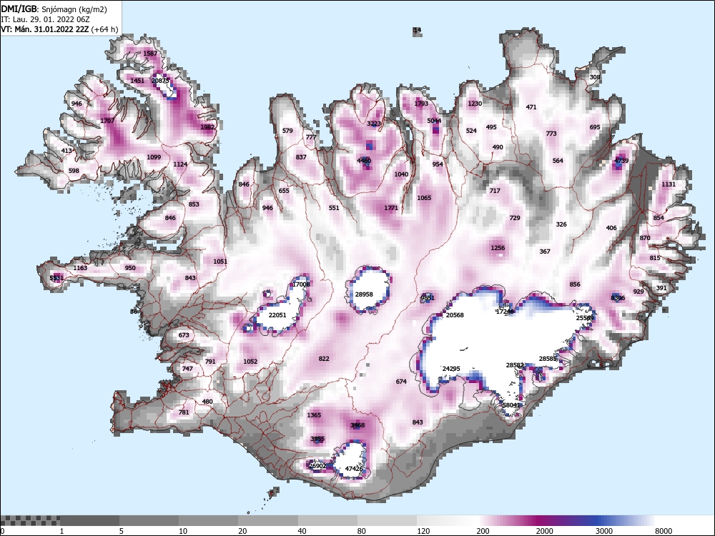This screenshot has width=715, height=536.
Task: Click the blue legend gradient between 3000 and 8000
Action: pos(626,520)
